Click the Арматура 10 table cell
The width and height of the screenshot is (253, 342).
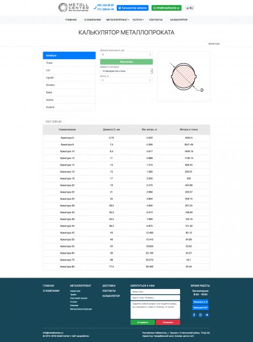coord(67,152)
